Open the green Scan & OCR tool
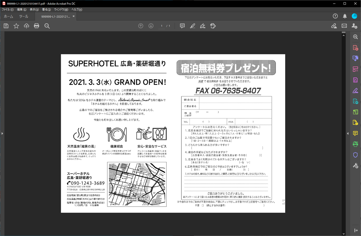Image resolution: width=361 pixels, height=236 pixels. (x=355, y=144)
